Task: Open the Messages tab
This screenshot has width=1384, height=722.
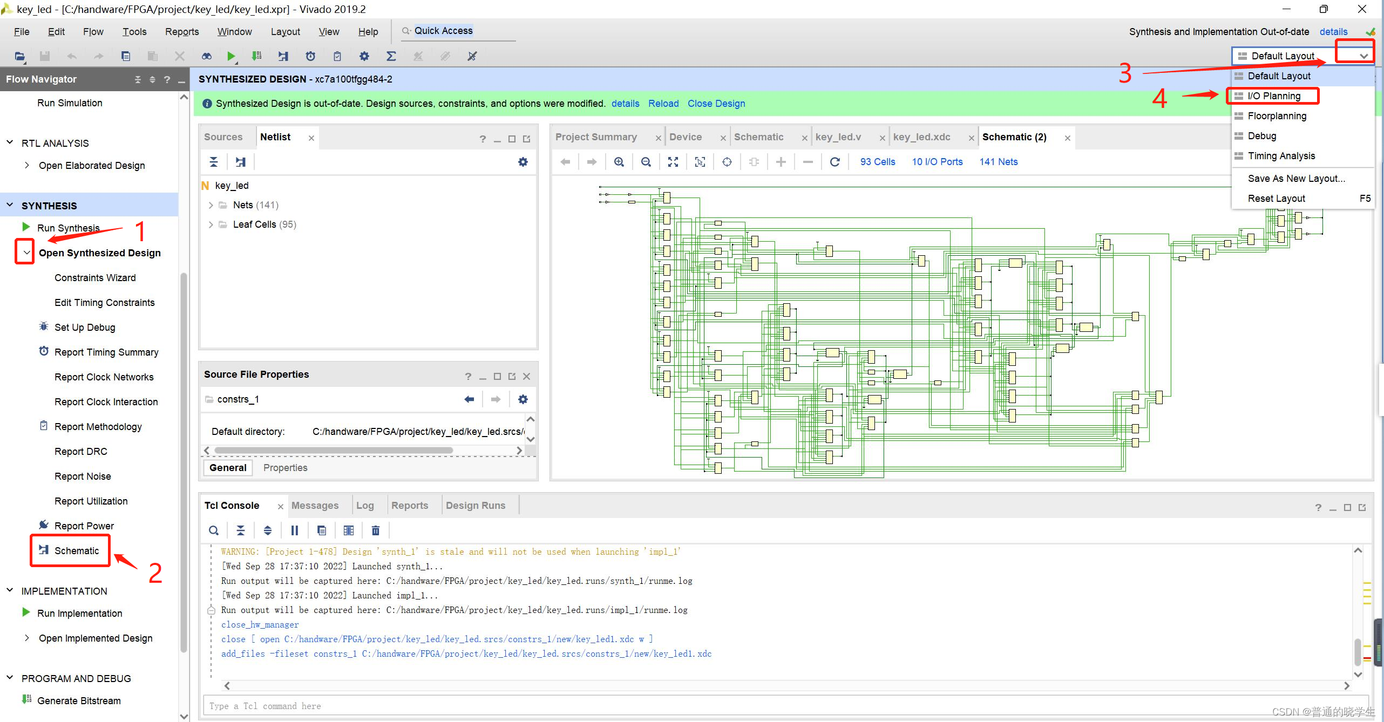Action: pyautogui.click(x=315, y=506)
